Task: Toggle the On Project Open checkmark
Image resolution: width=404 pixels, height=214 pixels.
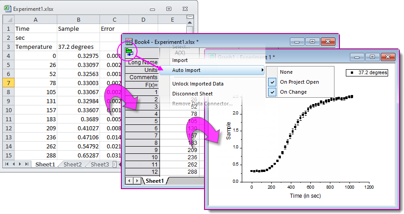Action: click(x=272, y=82)
